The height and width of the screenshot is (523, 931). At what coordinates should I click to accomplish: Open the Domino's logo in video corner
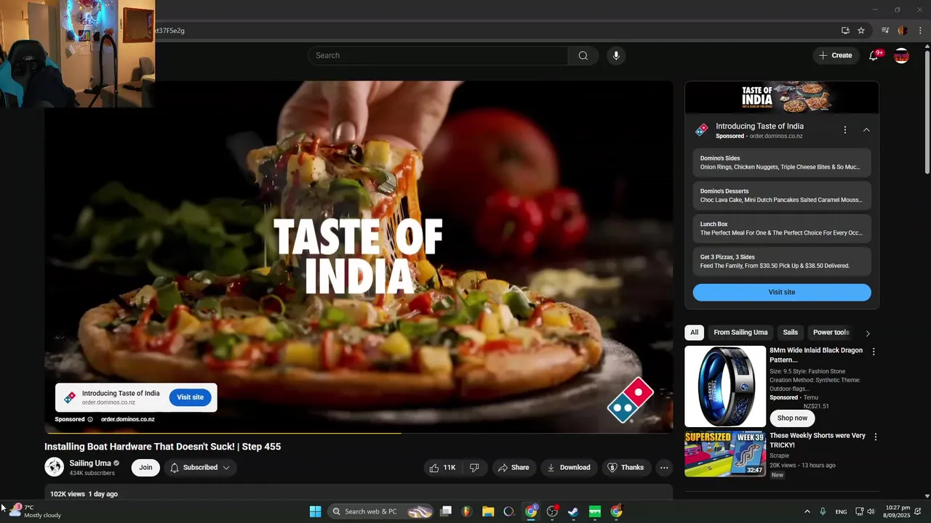[x=631, y=400]
